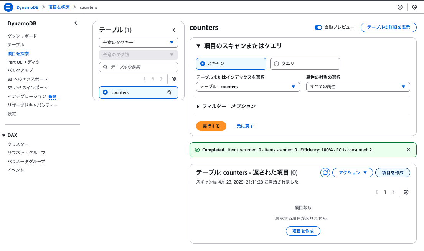The image size is (424, 251).
Task: Open アクション dropdown menu
Action: (x=352, y=173)
